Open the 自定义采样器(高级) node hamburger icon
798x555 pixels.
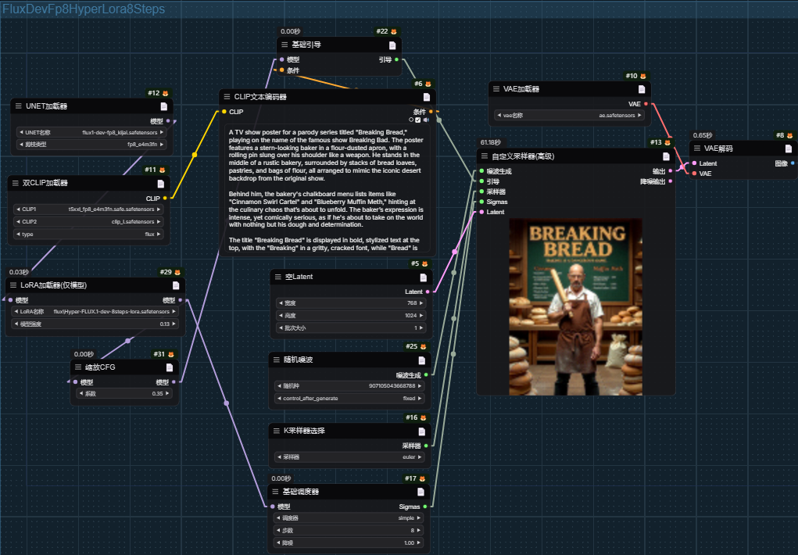(x=485, y=156)
